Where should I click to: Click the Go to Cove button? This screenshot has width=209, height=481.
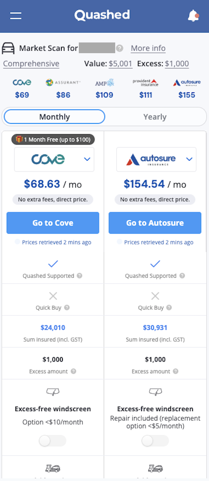point(52,223)
